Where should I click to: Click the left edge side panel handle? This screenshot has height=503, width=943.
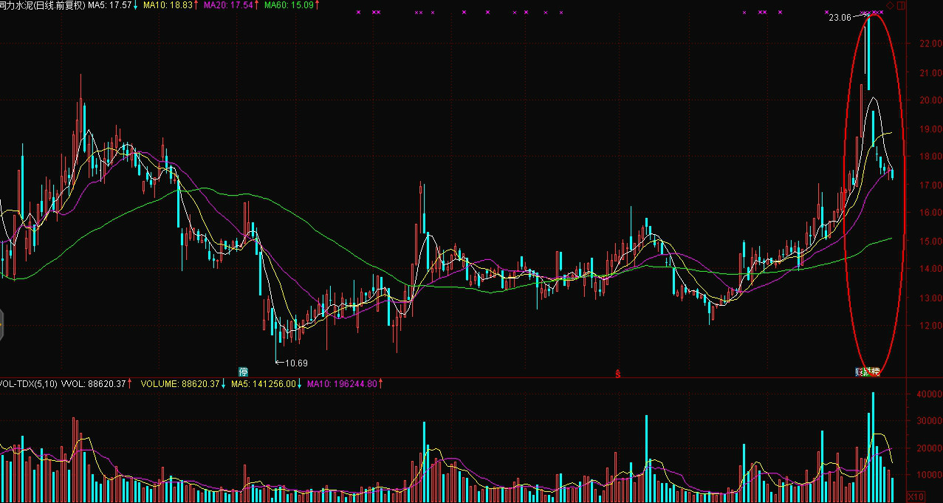click(2, 324)
